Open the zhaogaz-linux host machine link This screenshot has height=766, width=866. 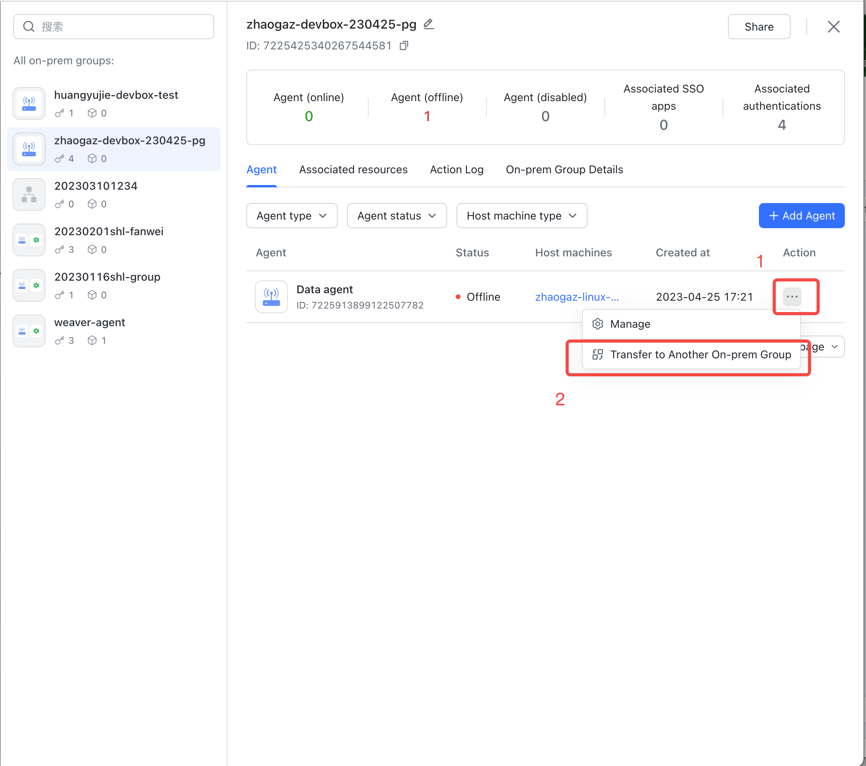577,297
